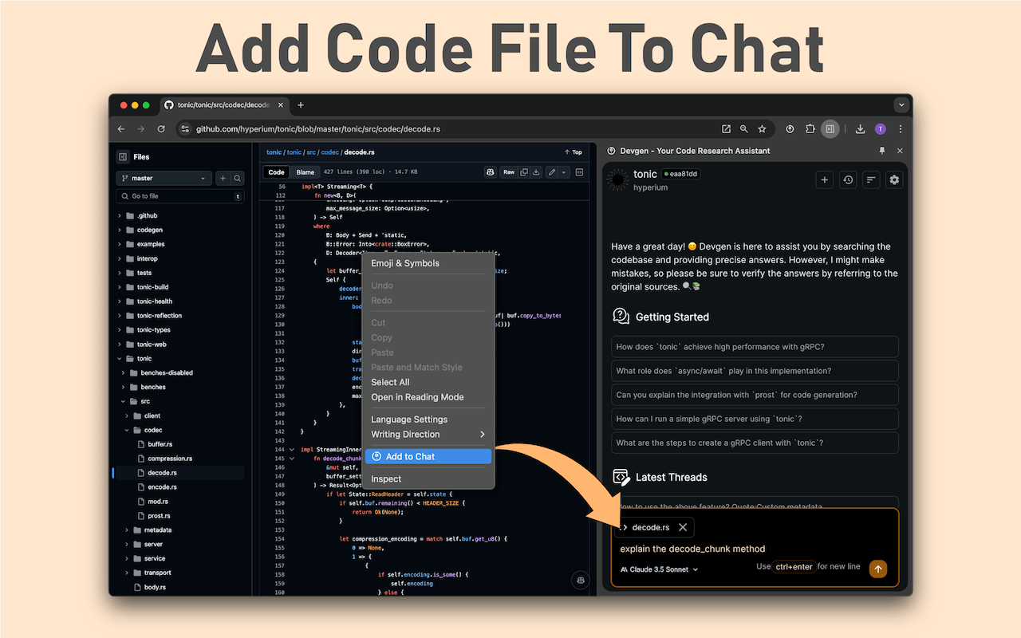Ask what role async/await plays
Image resolution: width=1021 pixels, height=638 pixels.
tap(755, 371)
